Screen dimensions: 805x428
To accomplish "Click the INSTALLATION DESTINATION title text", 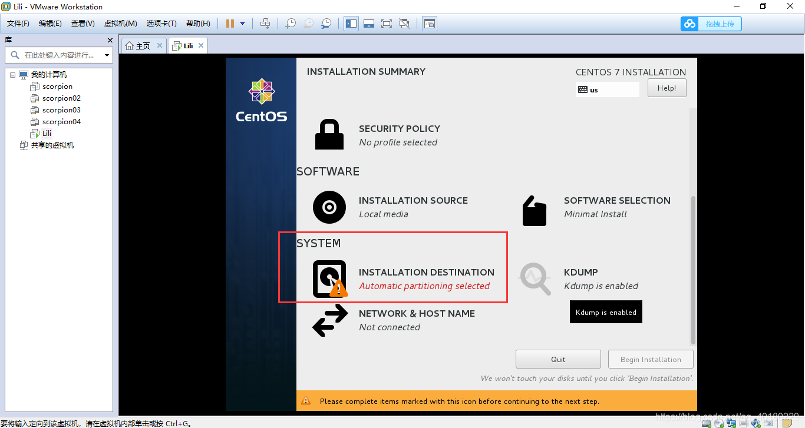I will (x=427, y=272).
